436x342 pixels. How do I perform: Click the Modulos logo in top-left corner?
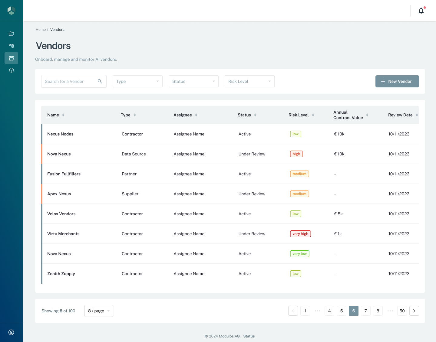(12, 10)
